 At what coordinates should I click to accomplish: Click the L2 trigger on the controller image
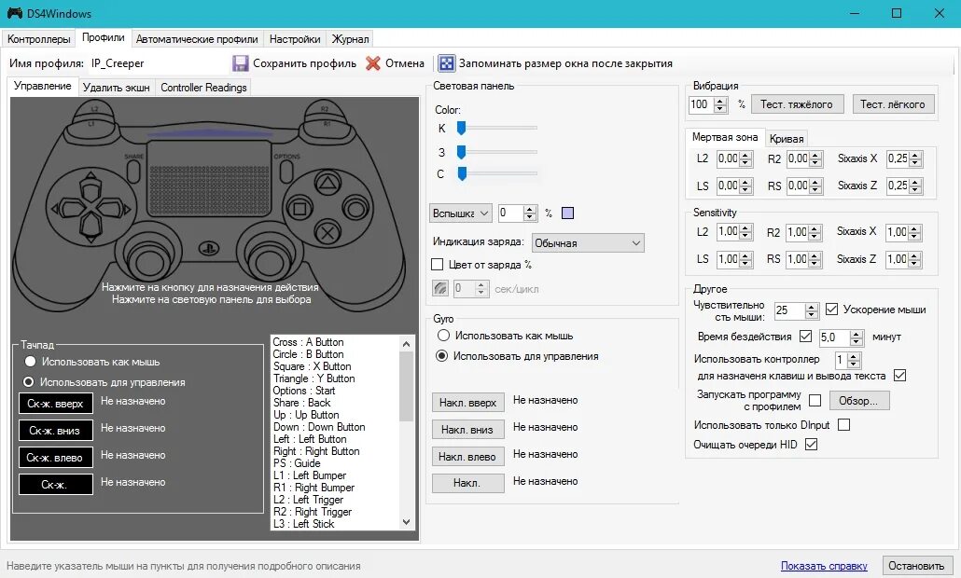94,108
